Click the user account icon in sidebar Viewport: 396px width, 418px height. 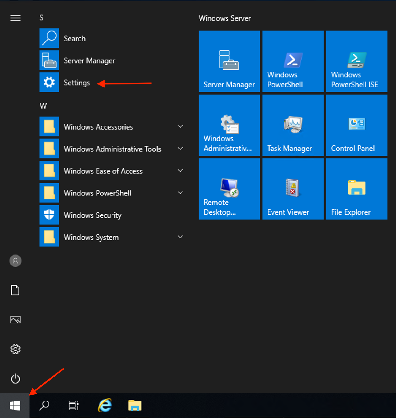click(15, 261)
